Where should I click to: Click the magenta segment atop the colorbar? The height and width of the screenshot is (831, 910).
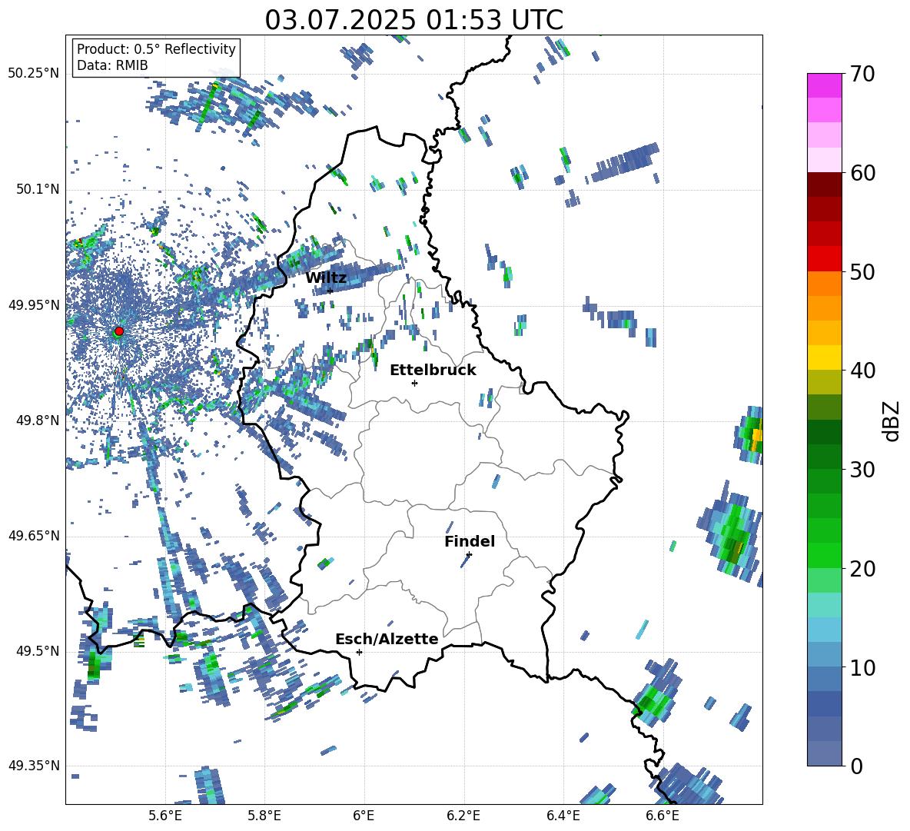(x=824, y=85)
